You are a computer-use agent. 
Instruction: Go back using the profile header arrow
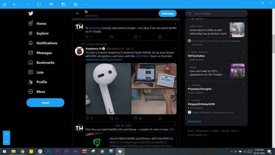click(78, 14)
